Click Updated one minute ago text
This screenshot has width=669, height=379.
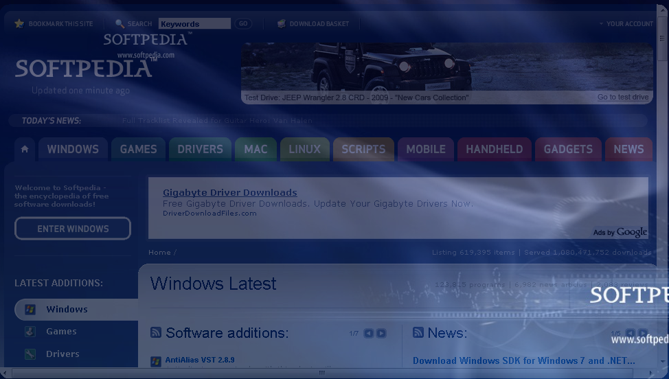coord(80,91)
